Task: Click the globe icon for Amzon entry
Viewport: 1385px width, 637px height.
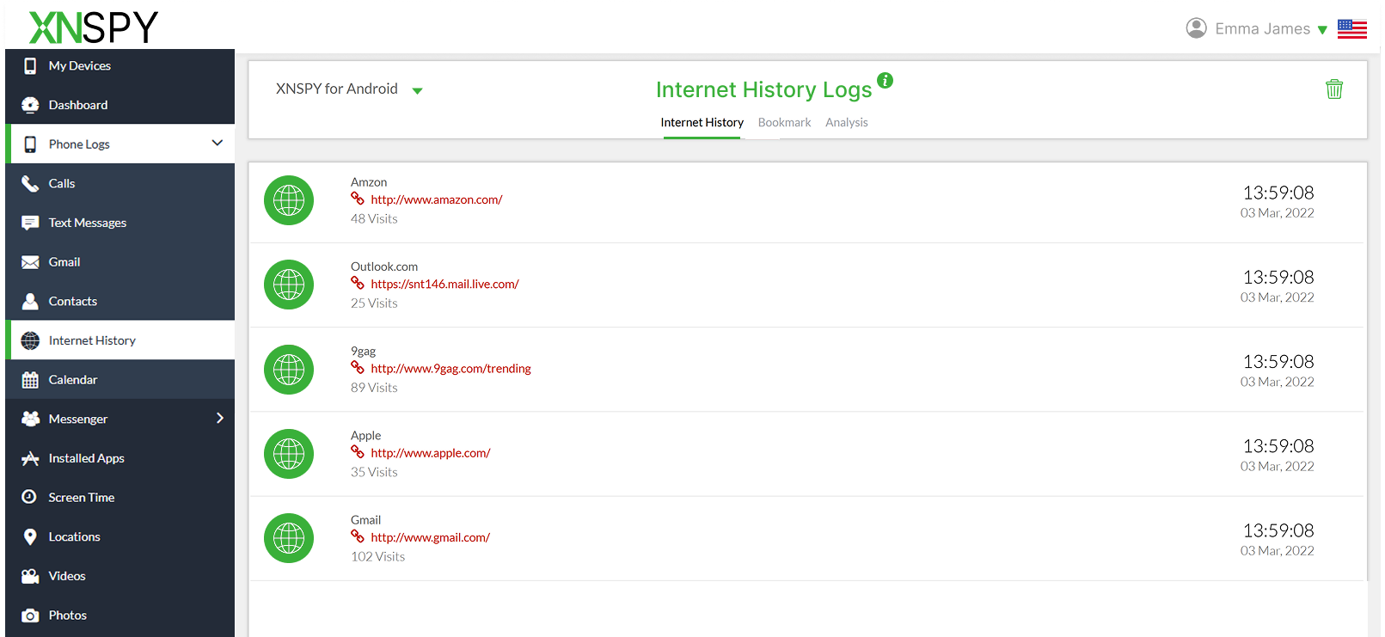Action: (289, 200)
